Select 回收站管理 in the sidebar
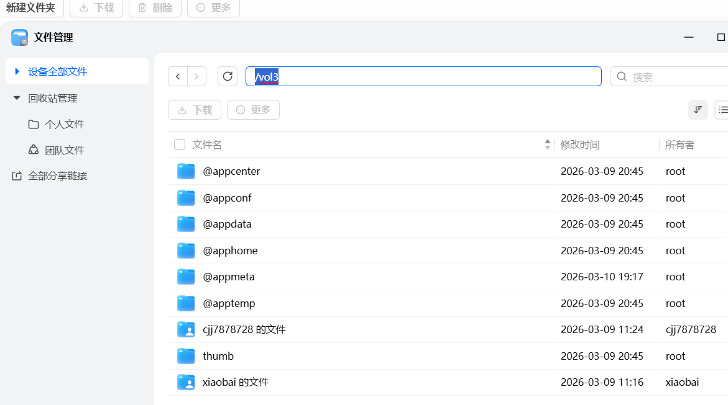This screenshot has height=405, width=728. coord(52,98)
